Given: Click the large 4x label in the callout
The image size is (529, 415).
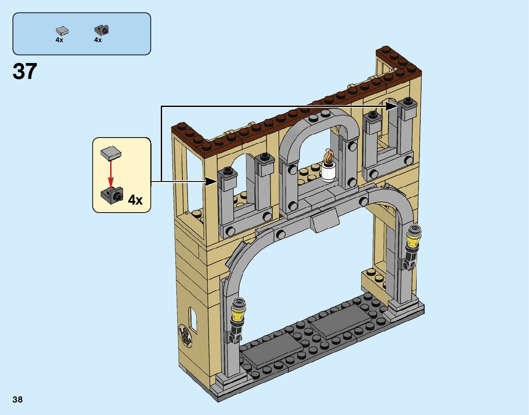Looking at the screenshot, I should pos(135,200).
